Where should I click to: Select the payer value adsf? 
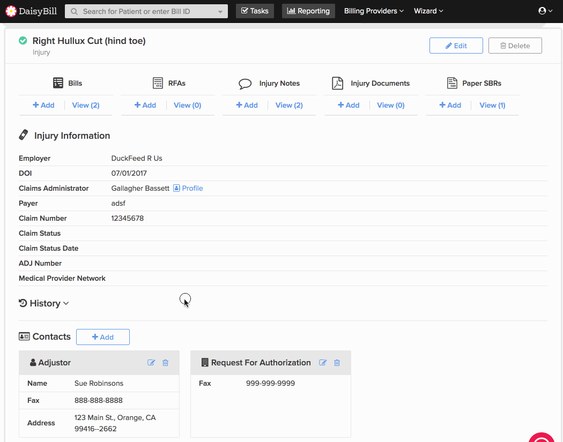pyautogui.click(x=118, y=203)
